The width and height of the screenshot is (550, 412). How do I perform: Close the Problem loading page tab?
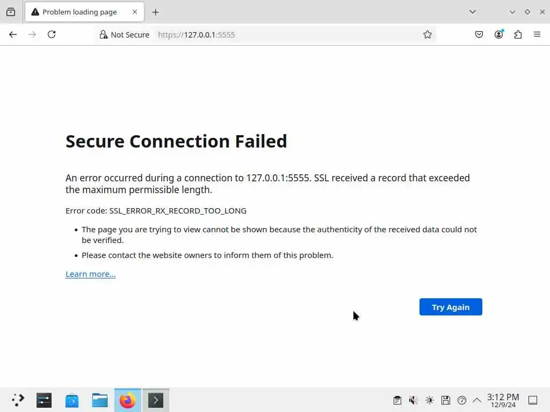[135, 12]
